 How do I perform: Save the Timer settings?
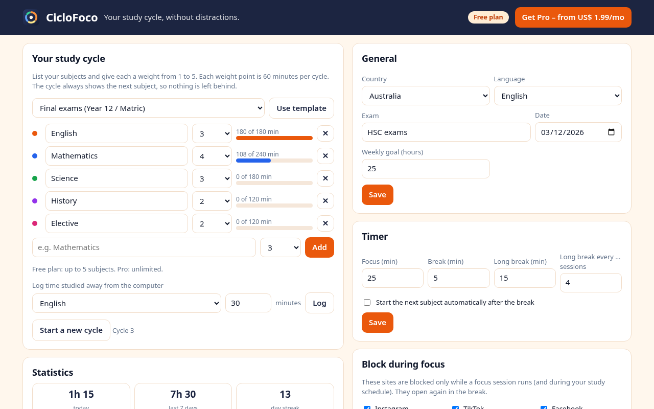378,323
